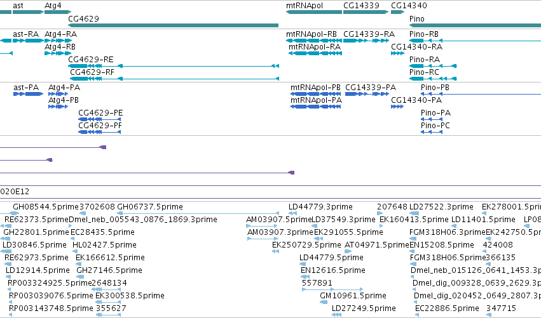This screenshot has width=541, height=318.
Task: Open EST GH08544.5prime
Action: (x=46, y=207)
